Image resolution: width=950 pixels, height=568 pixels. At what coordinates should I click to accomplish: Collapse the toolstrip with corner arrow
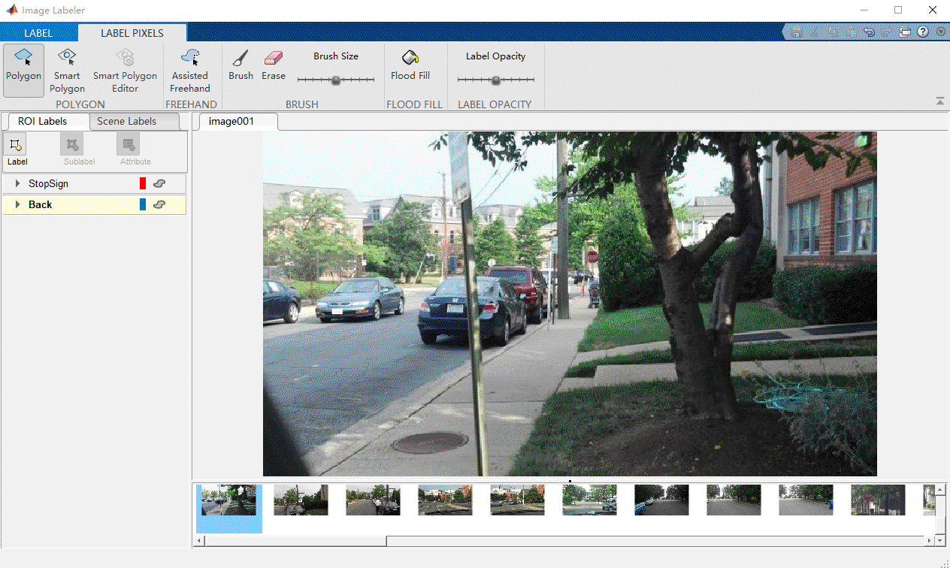(x=939, y=101)
